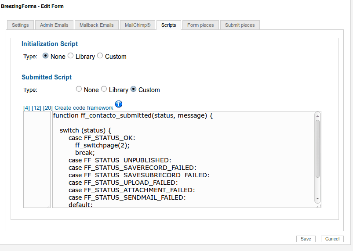Screen dimensions: 353x251
Task: Click the switch (status) { line
Action: pyautogui.click(x=86, y=130)
